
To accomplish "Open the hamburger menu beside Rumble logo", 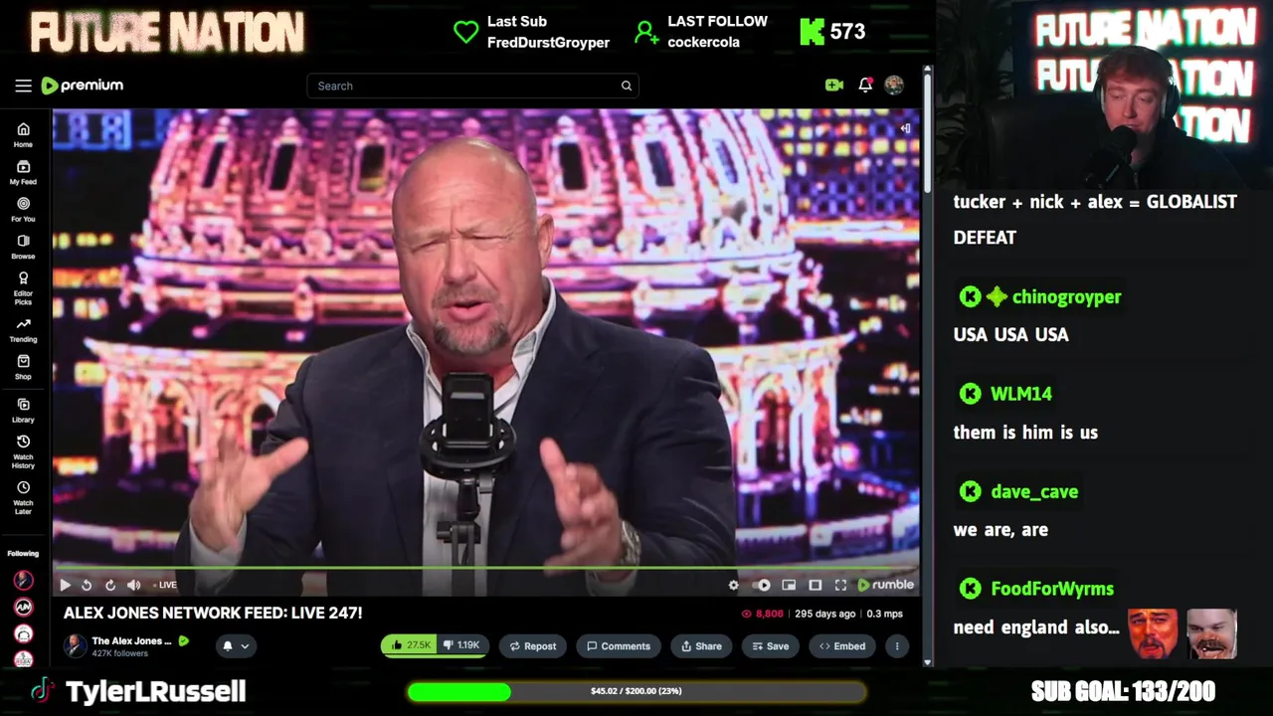I will 23,86.
